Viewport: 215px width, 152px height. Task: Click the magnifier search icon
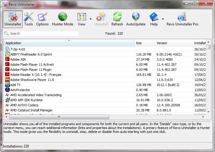point(6,33)
